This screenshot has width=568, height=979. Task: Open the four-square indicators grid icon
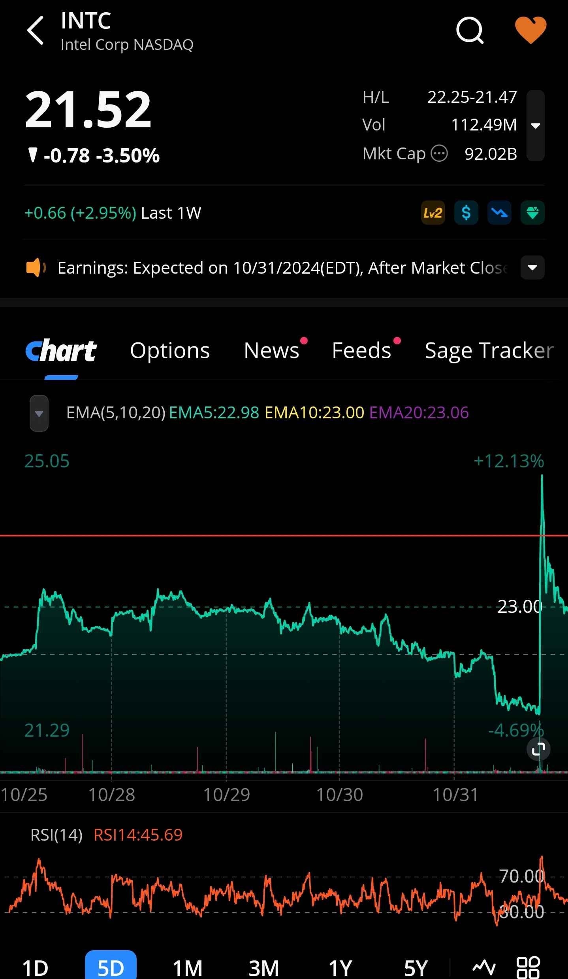pyautogui.click(x=528, y=968)
